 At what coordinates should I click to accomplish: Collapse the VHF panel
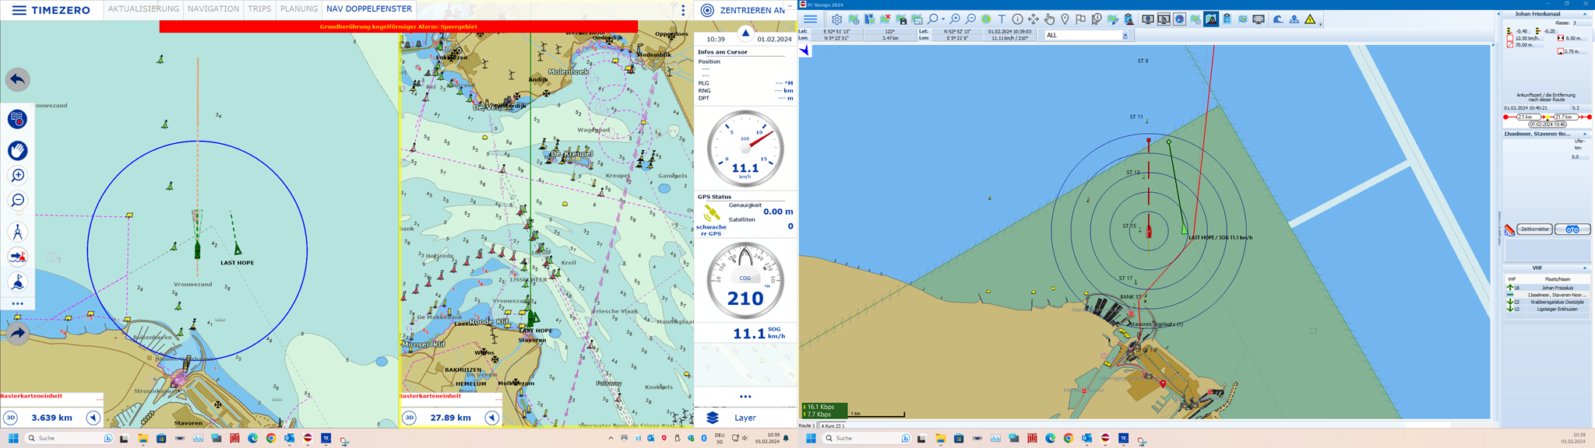pos(1584,268)
